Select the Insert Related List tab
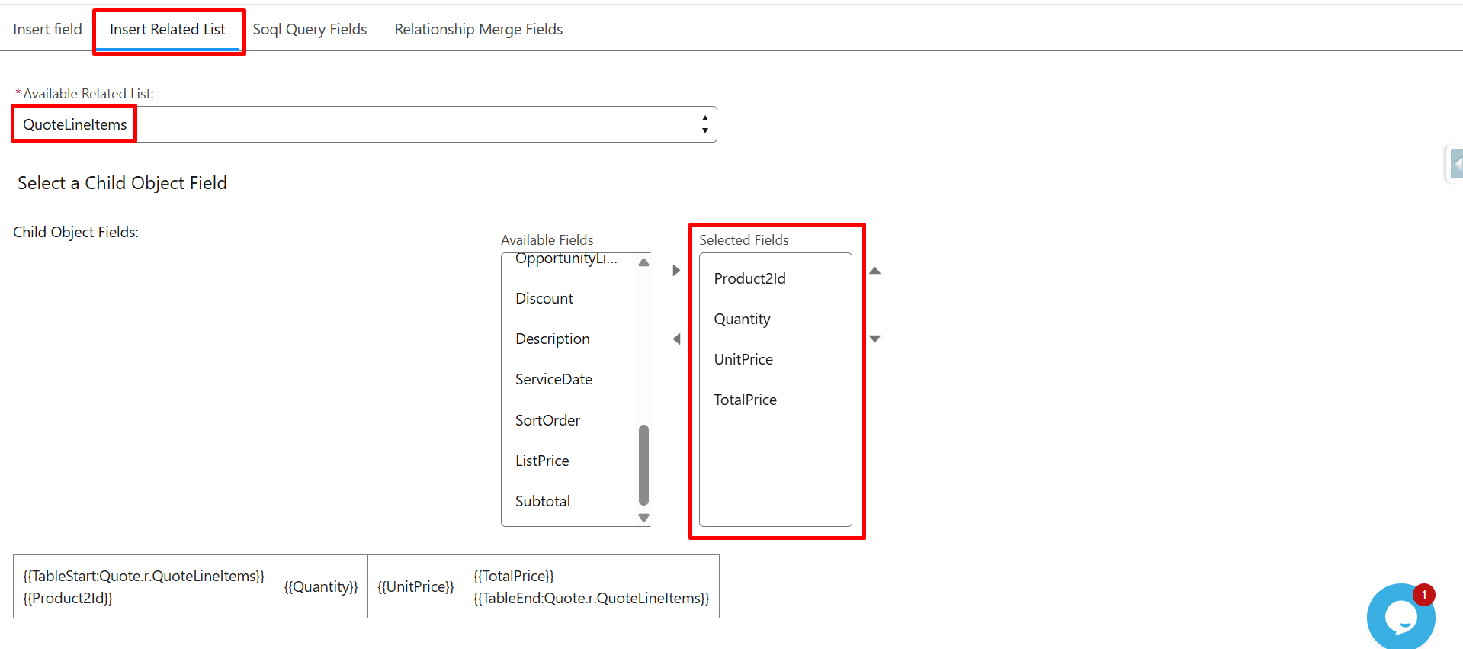Screen dimensions: 1463x649 click(x=168, y=29)
